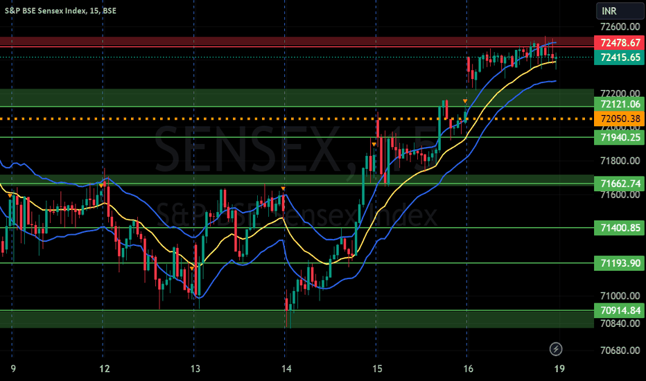Click the 70840.00 price axis tick
The width and height of the screenshot is (646, 381).
(x=620, y=324)
